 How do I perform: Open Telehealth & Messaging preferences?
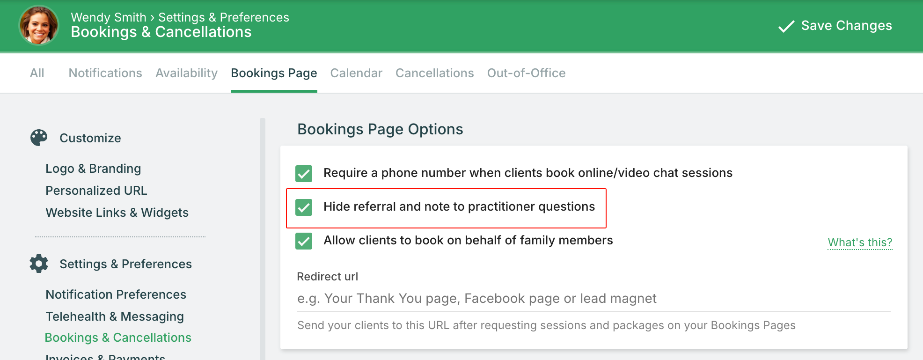click(115, 316)
